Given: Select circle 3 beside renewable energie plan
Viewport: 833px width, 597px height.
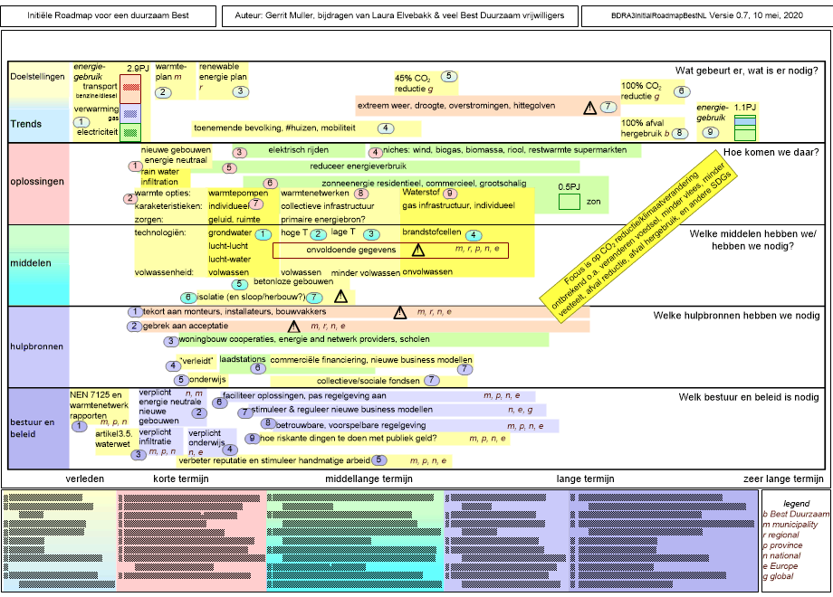Looking at the screenshot, I should pos(240,91).
